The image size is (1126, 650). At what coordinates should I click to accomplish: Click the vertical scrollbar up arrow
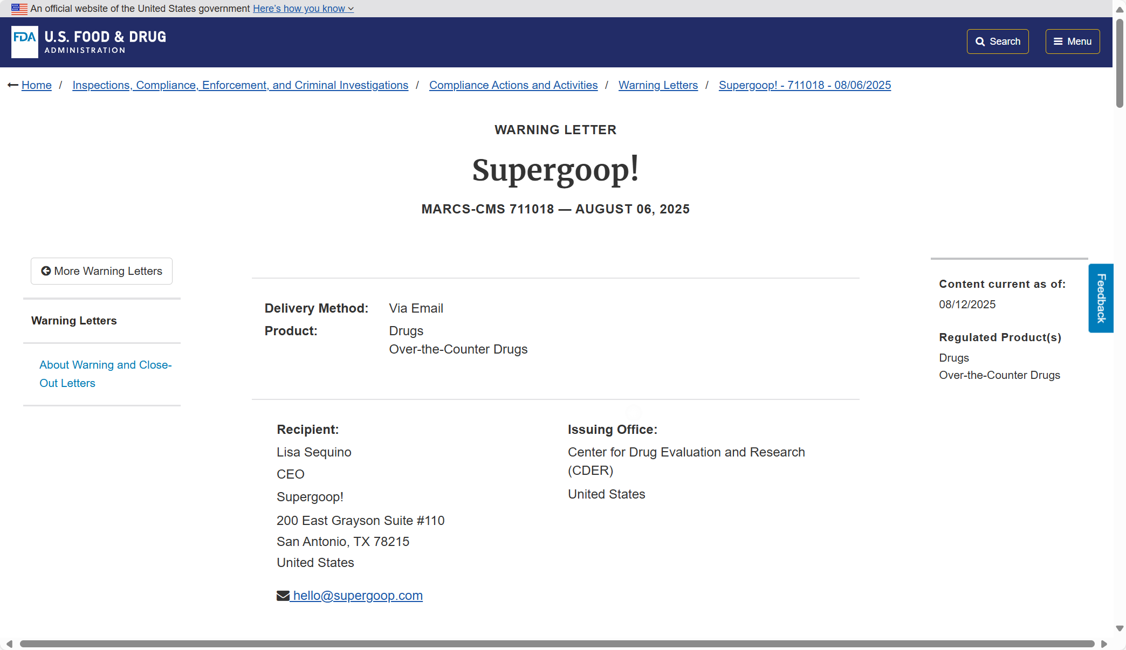click(1120, 10)
